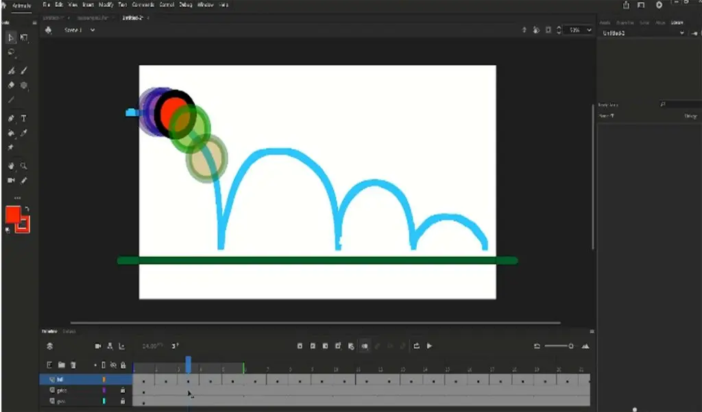This screenshot has width=702, height=412.
Task: Click the Edit Symbols icon beside the scene name
Action: [49, 30]
